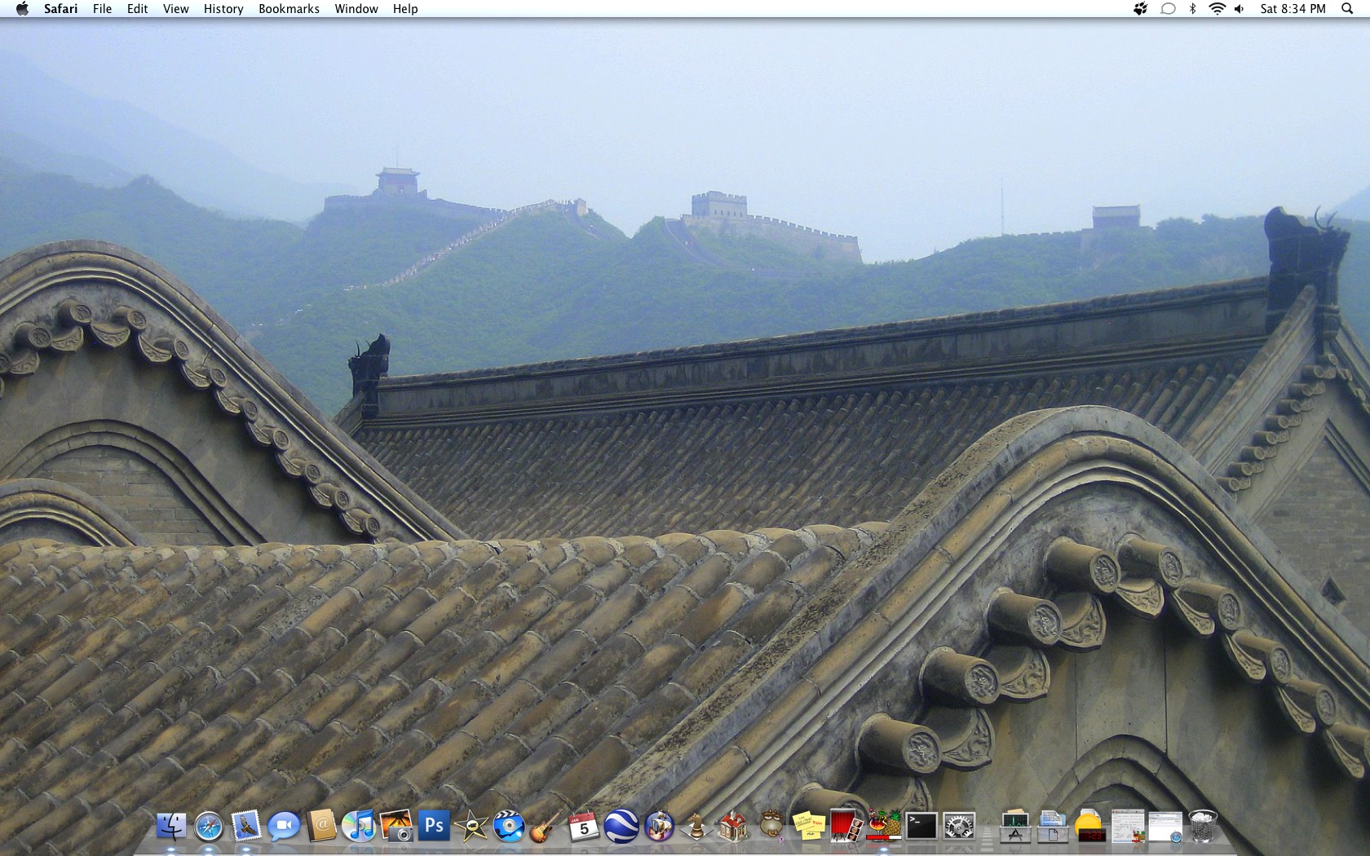Launch Safari compass icon in Dock
1370x856 pixels.
tap(209, 827)
